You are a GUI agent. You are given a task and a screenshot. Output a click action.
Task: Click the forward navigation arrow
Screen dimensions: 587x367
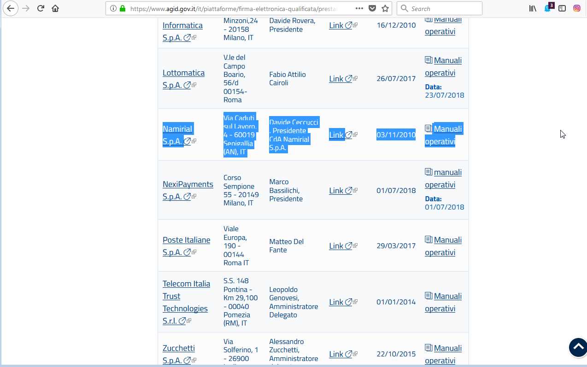tap(25, 8)
